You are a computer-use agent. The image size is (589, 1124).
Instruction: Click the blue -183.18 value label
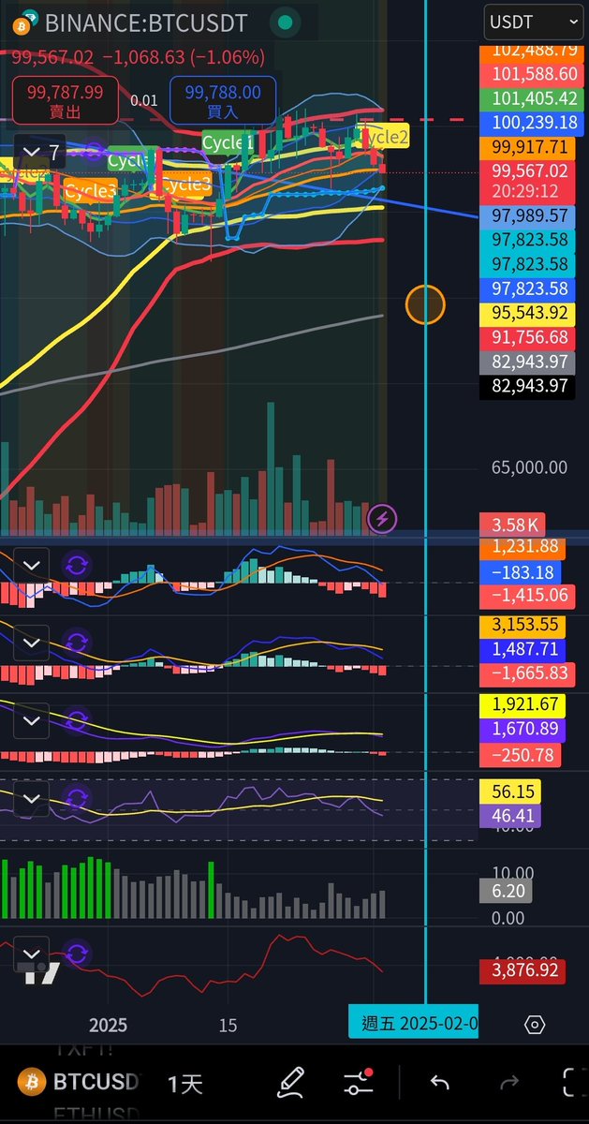click(x=522, y=571)
